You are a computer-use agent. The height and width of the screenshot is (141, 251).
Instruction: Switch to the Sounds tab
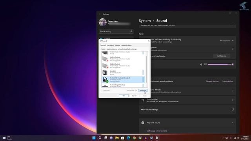[x=118, y=45]
